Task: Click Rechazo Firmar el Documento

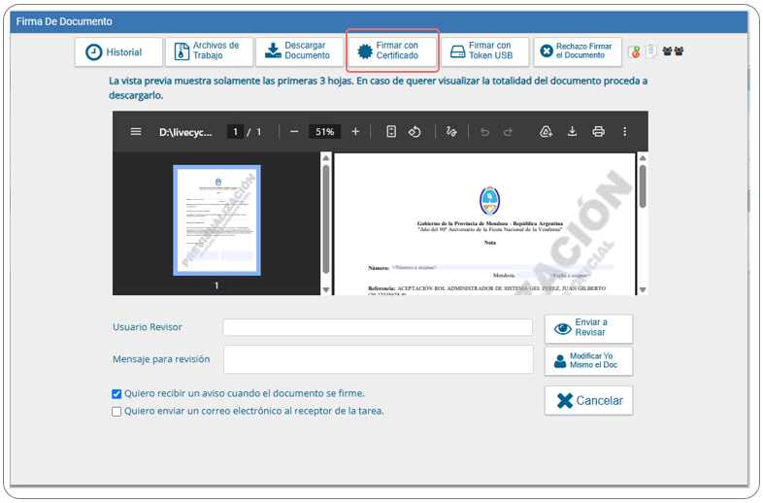Action: [x=578, y=51]
